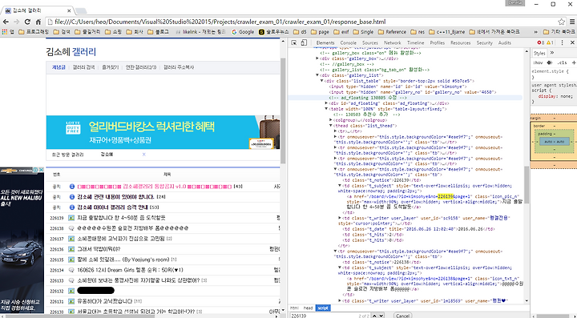Add a new style rule with the plus icon
Viewport: 577px width, 318px height.
(574, 62)
